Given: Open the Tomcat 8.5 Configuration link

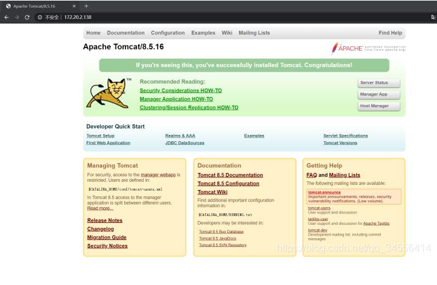Looking at the screenshot, I should [228, 184].
